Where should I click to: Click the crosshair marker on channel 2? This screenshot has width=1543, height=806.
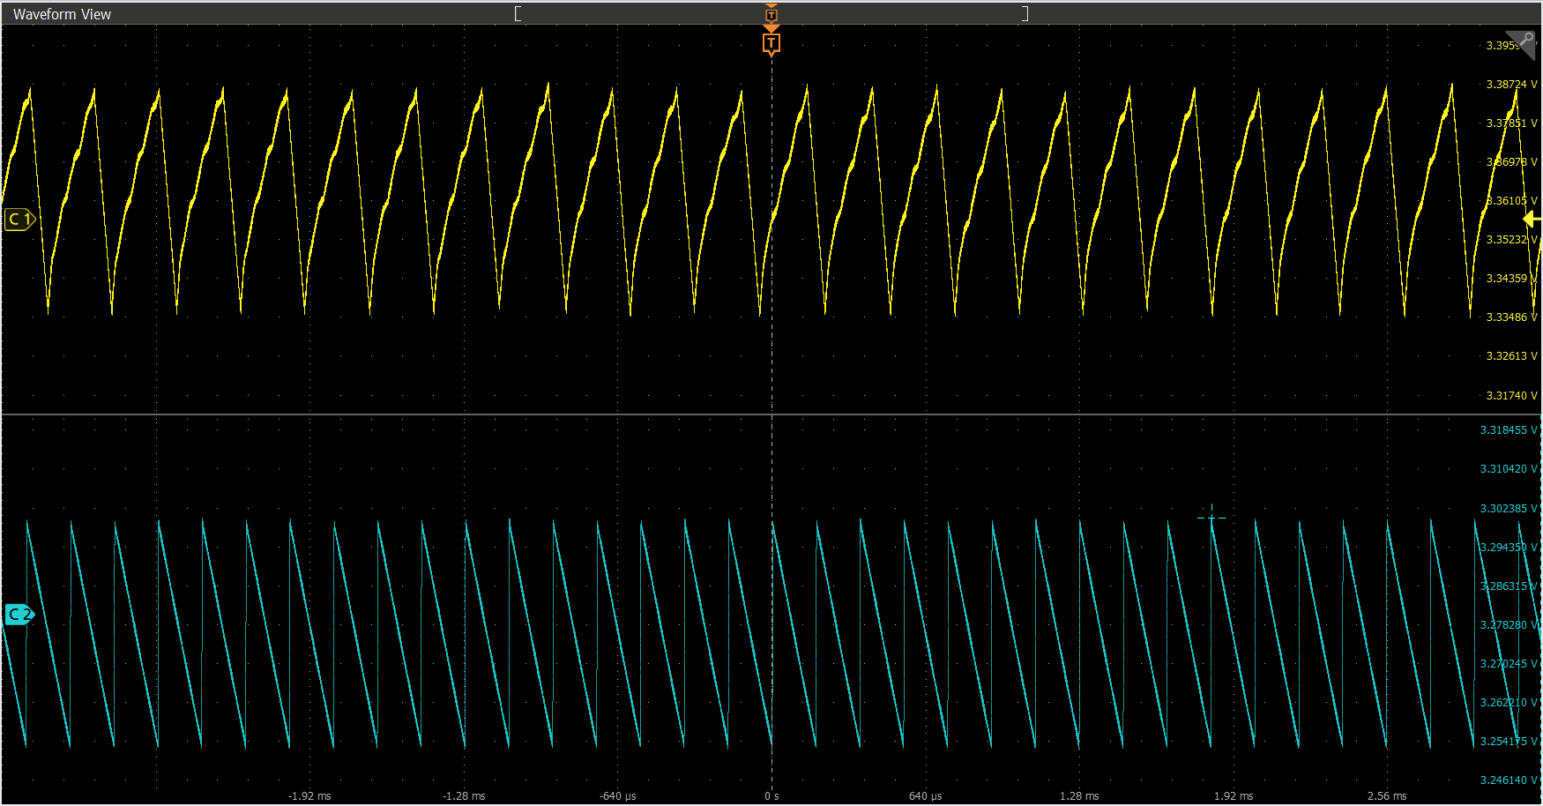pos(1211,518)
